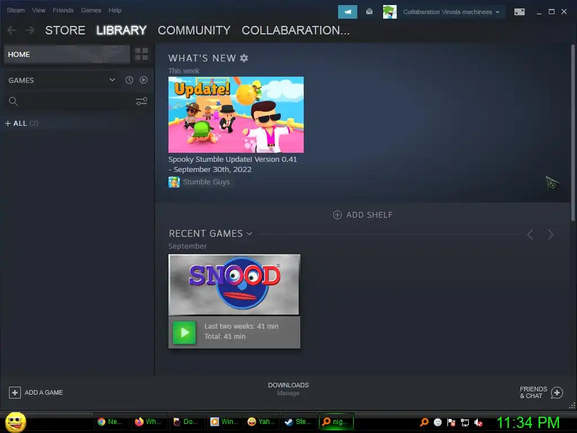Image resolution: width=577 pixels, height=433 pixels.
Task: Switch to Firefox taskbar window
Action: tap(149, 422)
